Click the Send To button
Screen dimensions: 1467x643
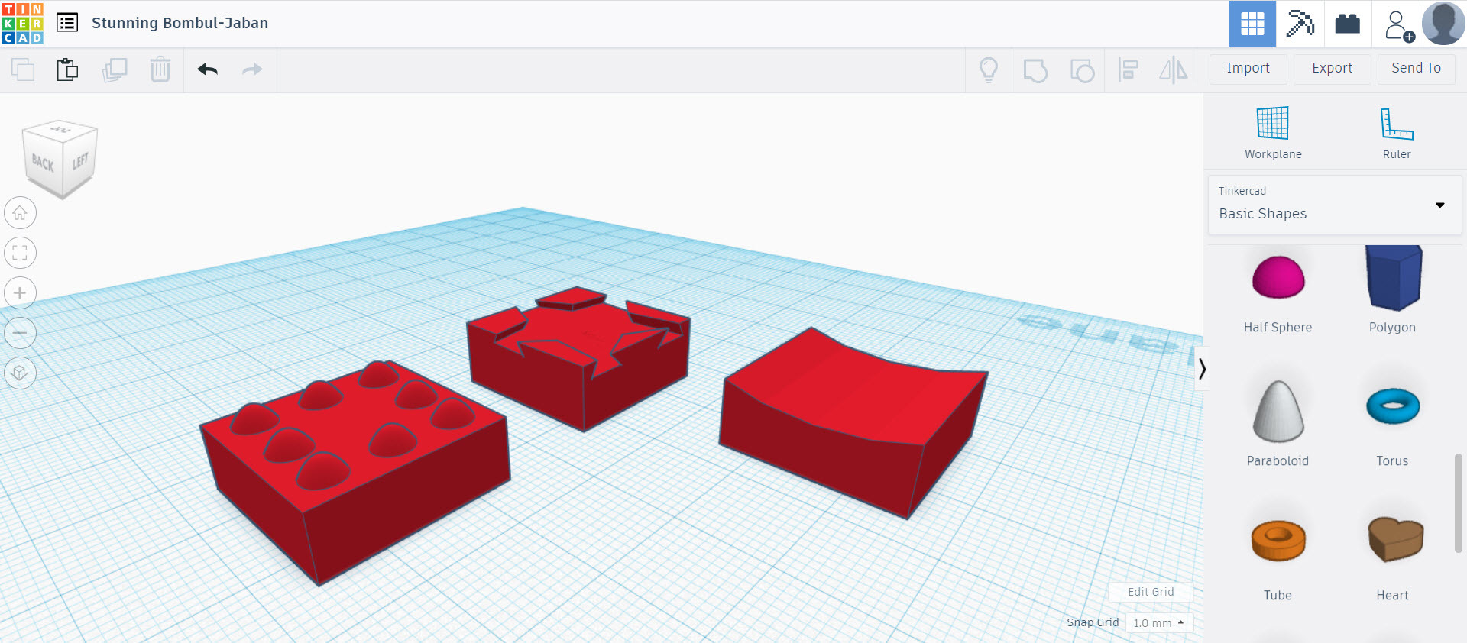tap(1417, 69)
